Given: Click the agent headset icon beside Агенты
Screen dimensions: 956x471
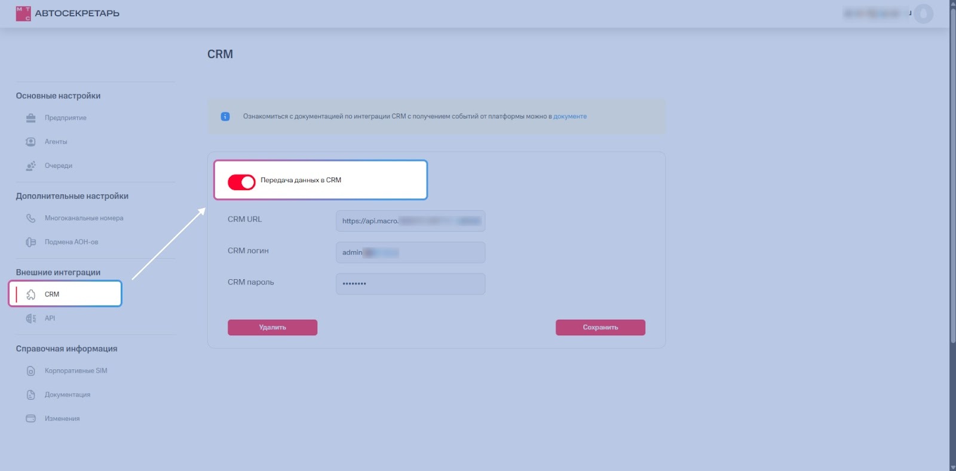Looking at the screenshot, I should [x=30, y=142].
